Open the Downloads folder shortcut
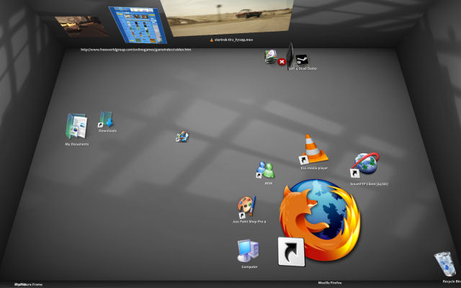The width and height of the screenshot is (461, 288). pos(106,120)
